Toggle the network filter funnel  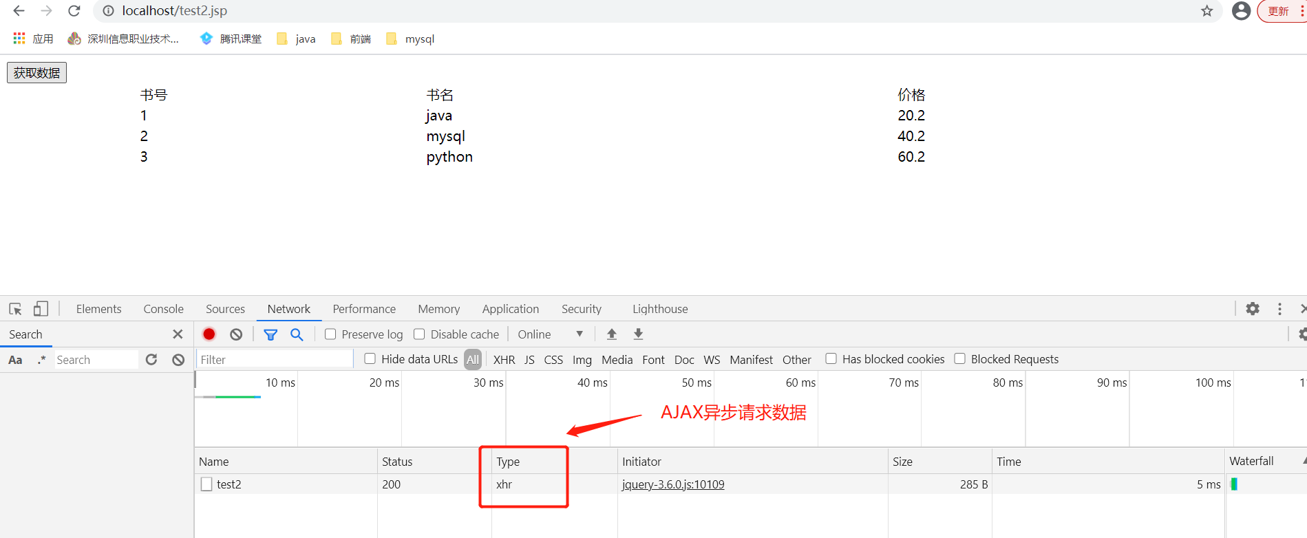[270, 334]
